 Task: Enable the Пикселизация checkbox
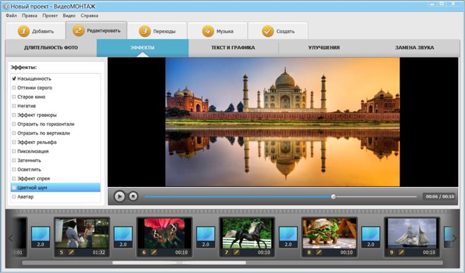click(x=14, y=151)
